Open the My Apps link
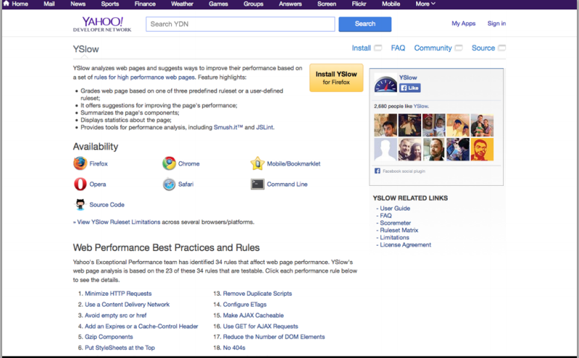 (x=464, y=23)
